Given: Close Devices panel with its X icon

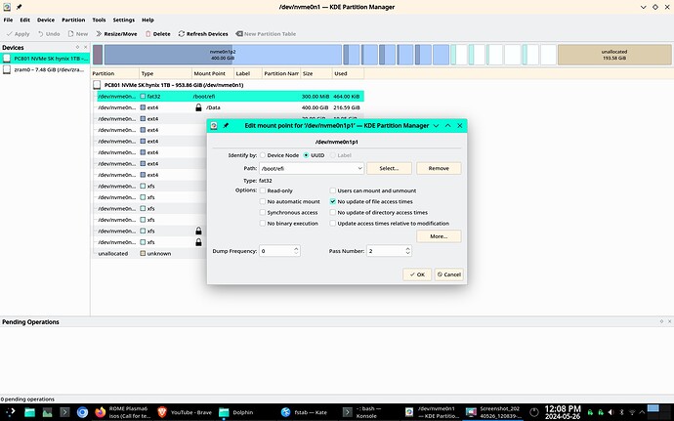Looking at the screenshot, I should coord(85,47).
